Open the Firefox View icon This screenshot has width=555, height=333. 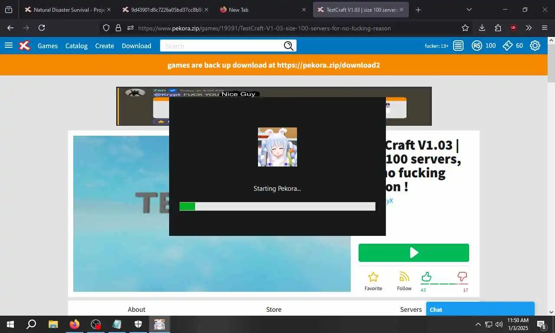[9, 10]
